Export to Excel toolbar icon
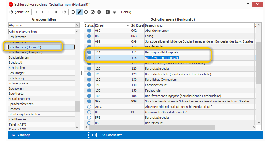The width and height of the screenshot is (265, 141). coord(108,12)
